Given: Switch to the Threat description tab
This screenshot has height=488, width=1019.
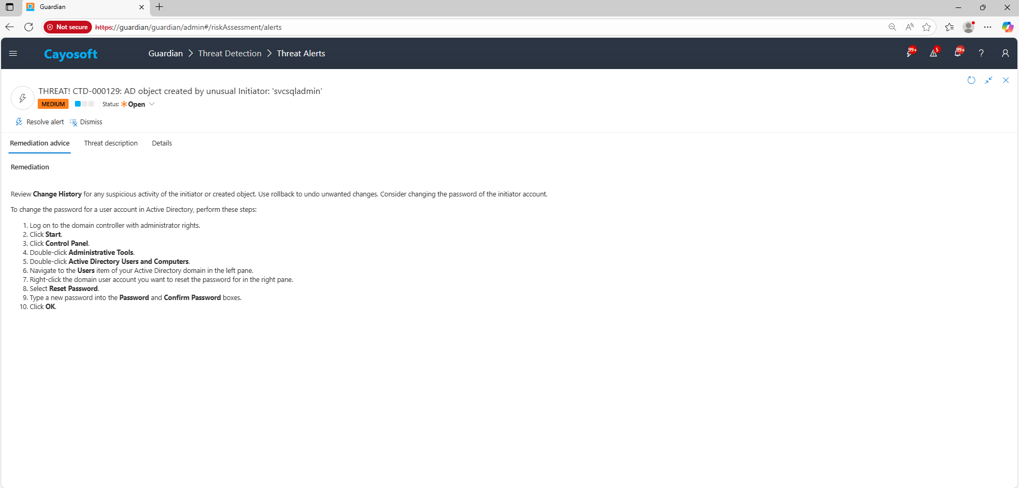Looking at the screenshot, I should 111,143.
